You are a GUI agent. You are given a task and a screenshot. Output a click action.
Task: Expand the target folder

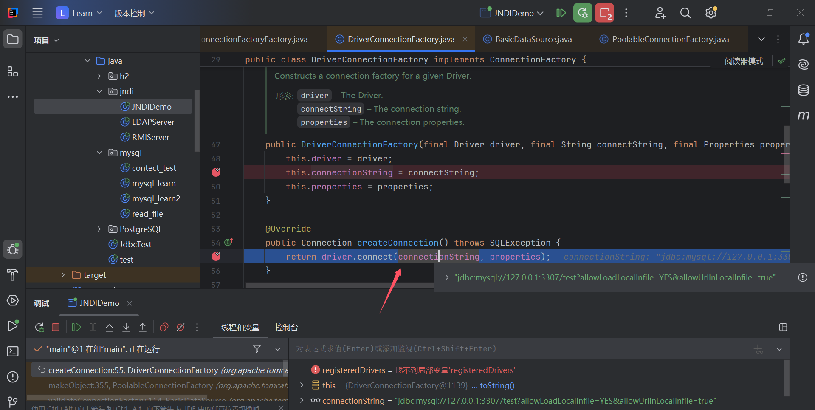(63, 275)
